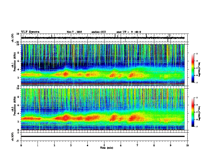The height and width of the screenshot is (163, 211).
Task: Click the ch.1 voltage waveform trace
Action: pyautogui.click(x=103, y=38)
